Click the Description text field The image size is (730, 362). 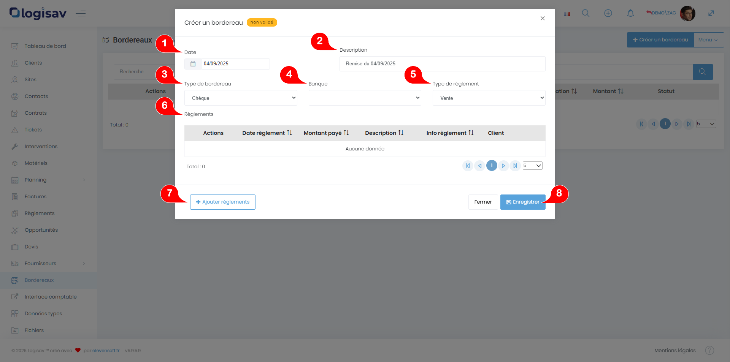pyautogui.click(x=442, y=64)
